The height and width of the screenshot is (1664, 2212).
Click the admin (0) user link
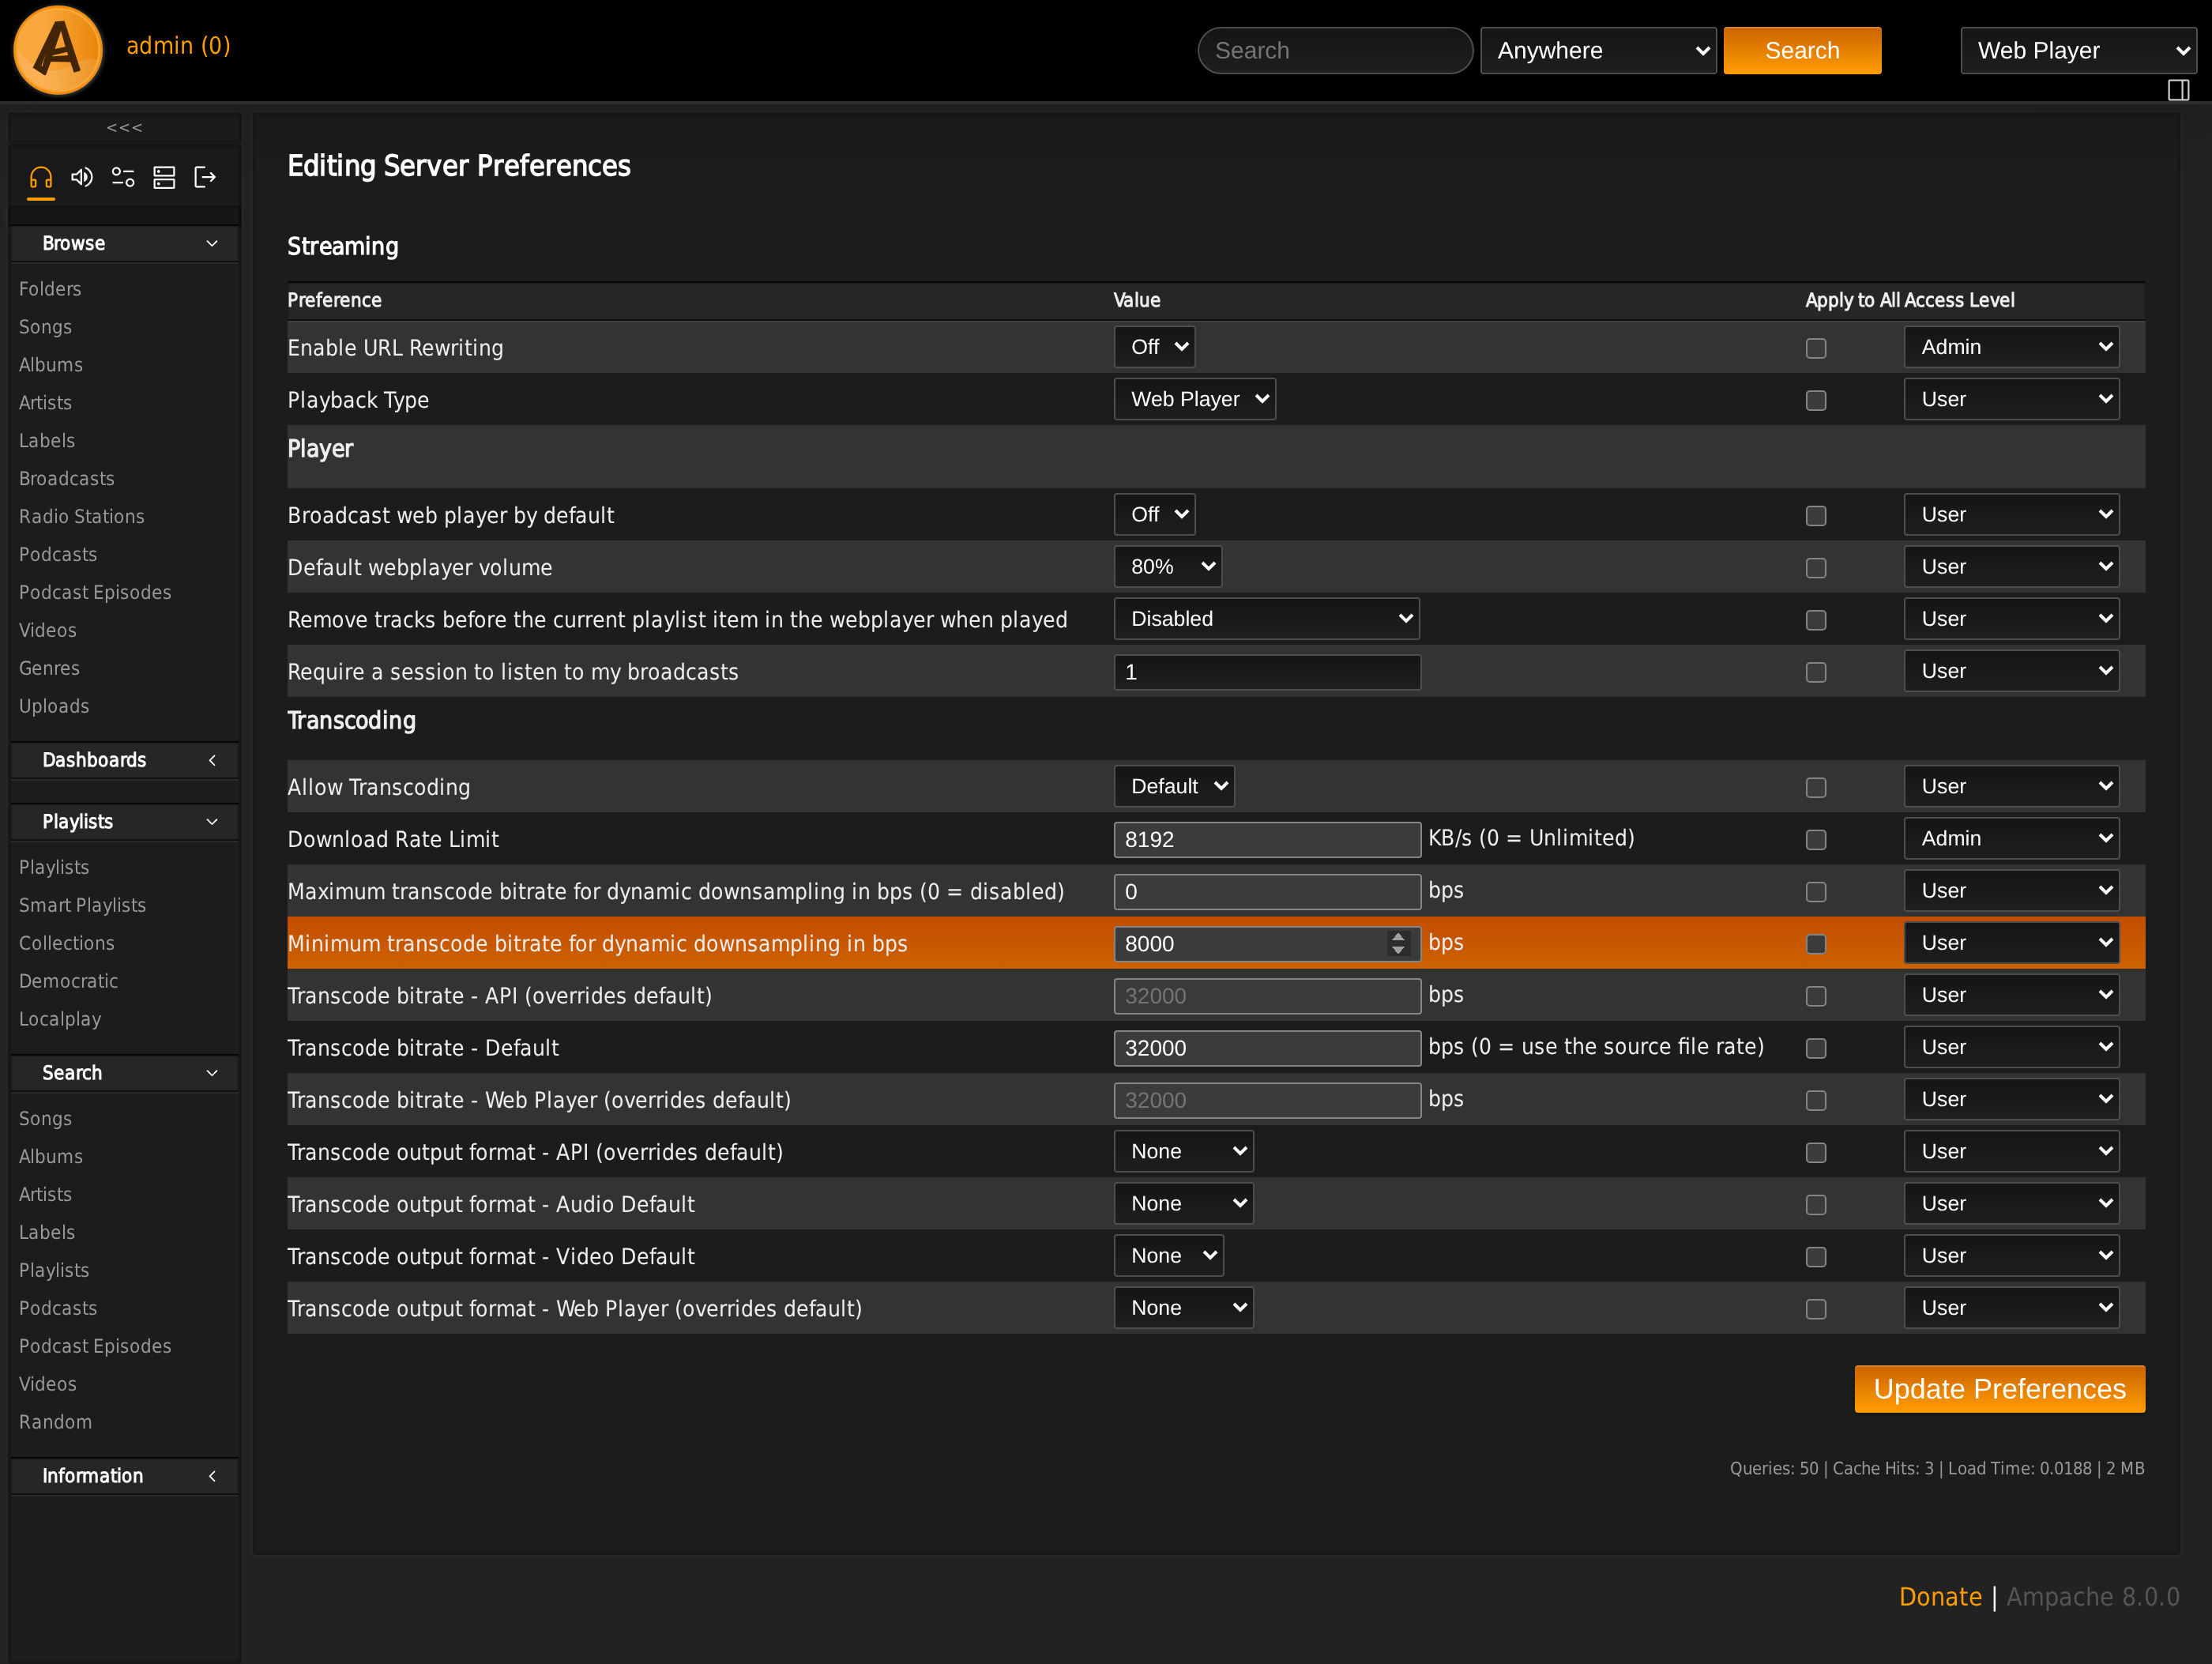[178, 46]
